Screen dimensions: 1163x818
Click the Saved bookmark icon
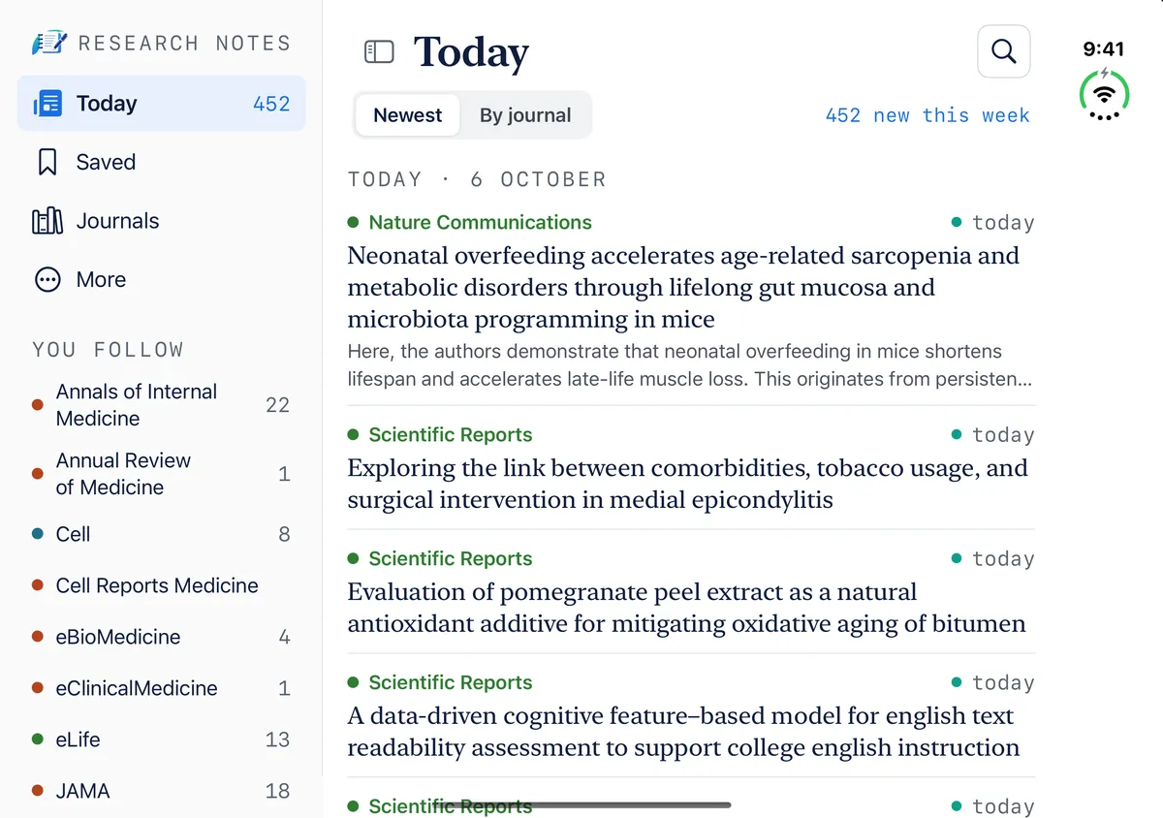click(47, 162)
